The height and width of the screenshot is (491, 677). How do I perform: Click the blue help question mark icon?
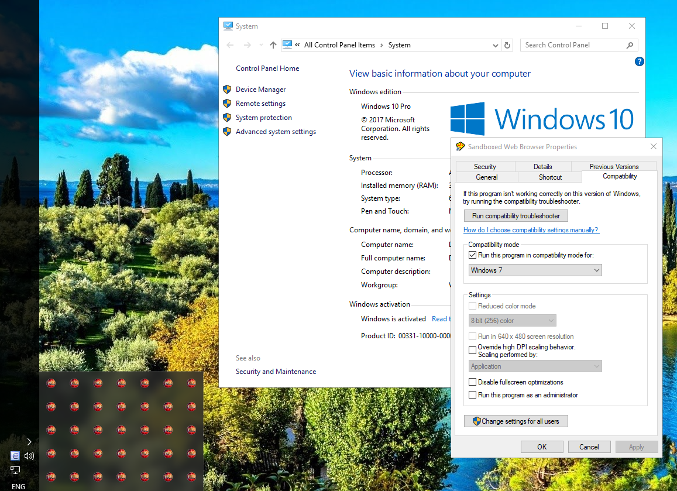639,62
